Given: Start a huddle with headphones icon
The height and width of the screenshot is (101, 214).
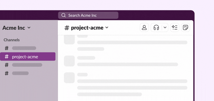Looking at the screenshot, I should [156, 28].
